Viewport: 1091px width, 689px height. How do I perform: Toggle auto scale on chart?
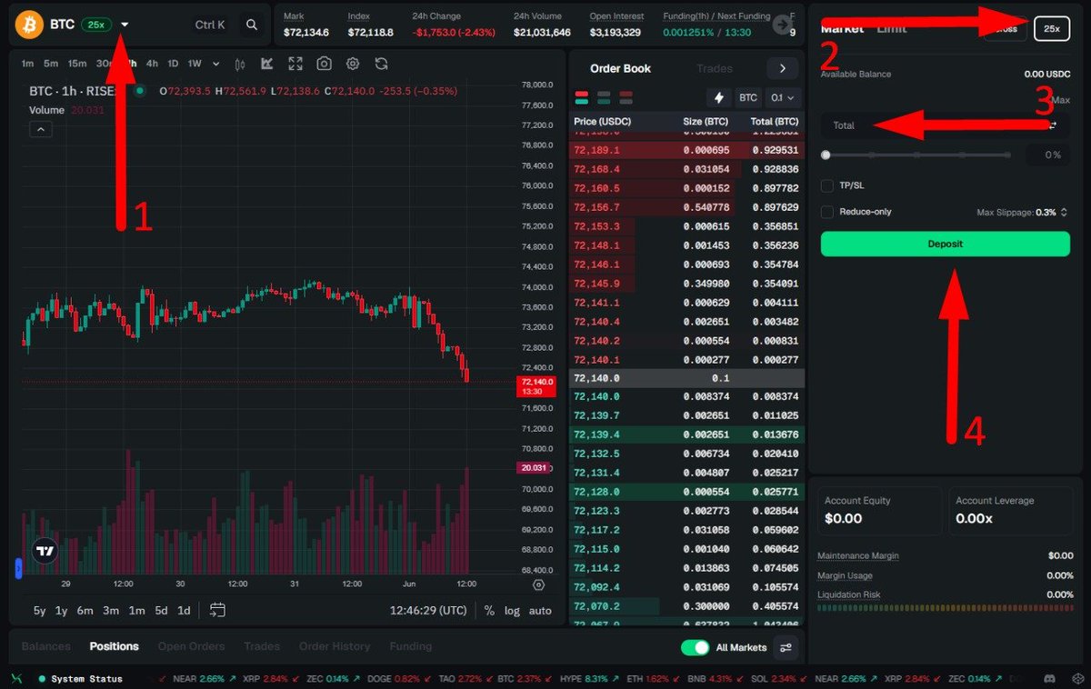click(x=540, y=610)
